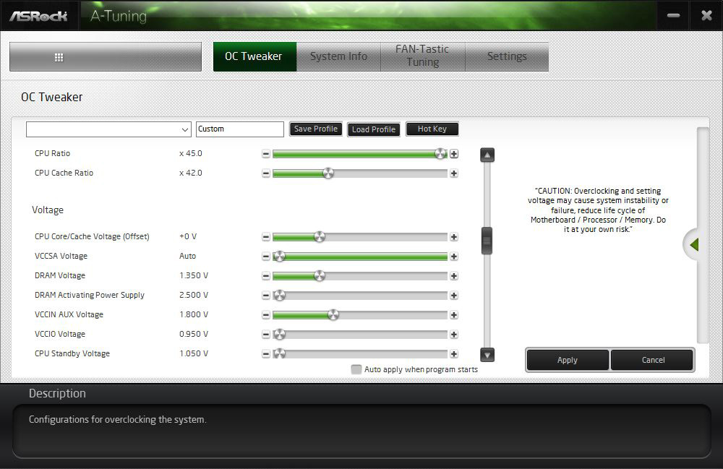This screenshot has height=469, width=723.
Task: Click the VCCIN AUX Voltage slider handle
Action: [333, 315]
